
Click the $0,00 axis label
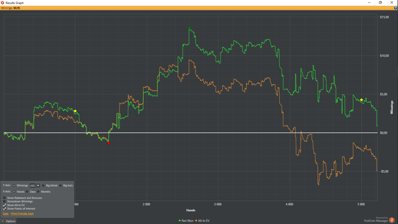(384, 132)
